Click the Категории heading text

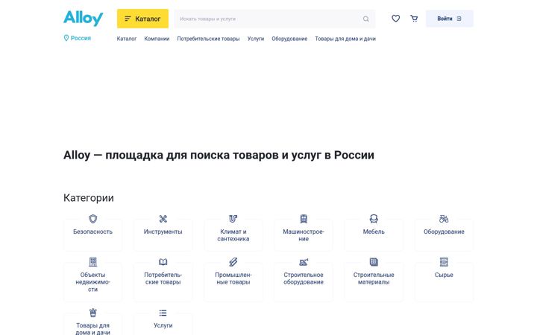pos(89,198)
